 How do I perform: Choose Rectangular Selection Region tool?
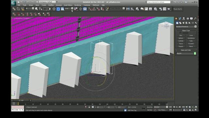click(45, 9)
